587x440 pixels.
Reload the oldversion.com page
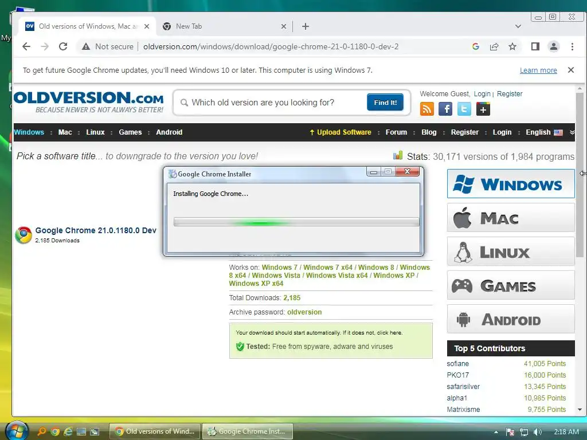coord(63,46)
